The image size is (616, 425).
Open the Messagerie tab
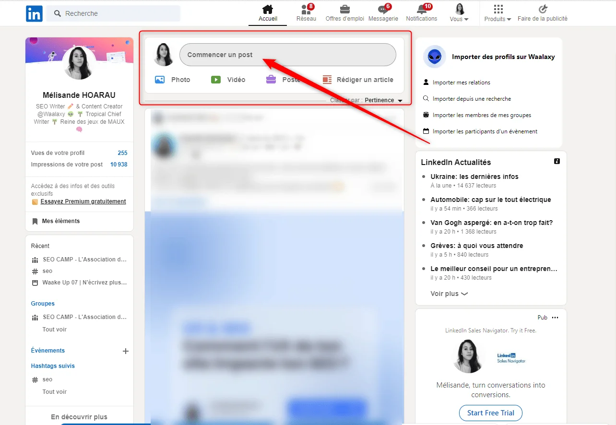383,13
